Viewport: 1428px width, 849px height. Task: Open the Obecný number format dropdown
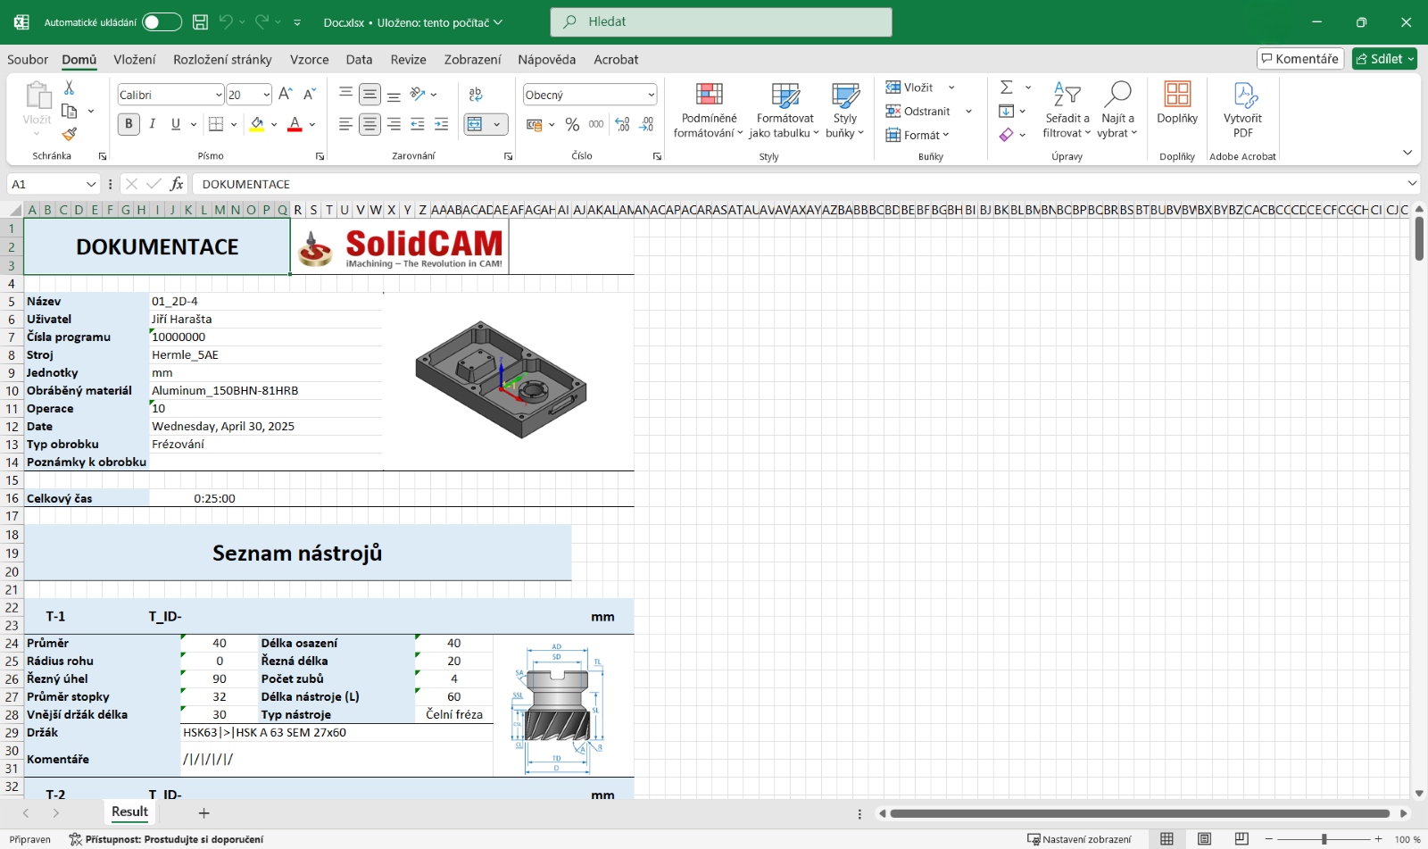(x=651, y=95)
